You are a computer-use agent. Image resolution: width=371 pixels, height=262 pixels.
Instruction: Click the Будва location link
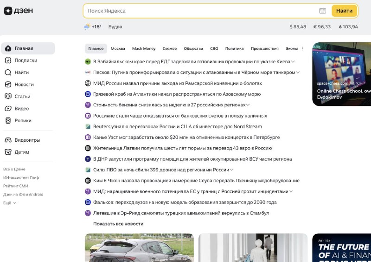point(115,27)
